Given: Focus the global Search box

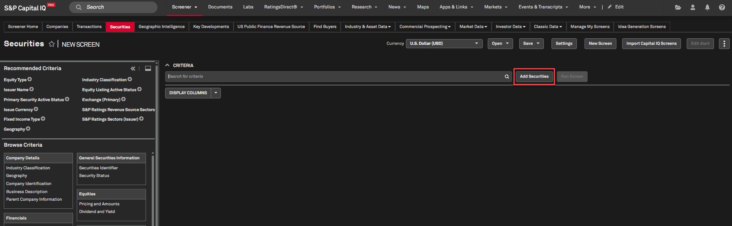Looking at the screenshot, I should point(113,7).
